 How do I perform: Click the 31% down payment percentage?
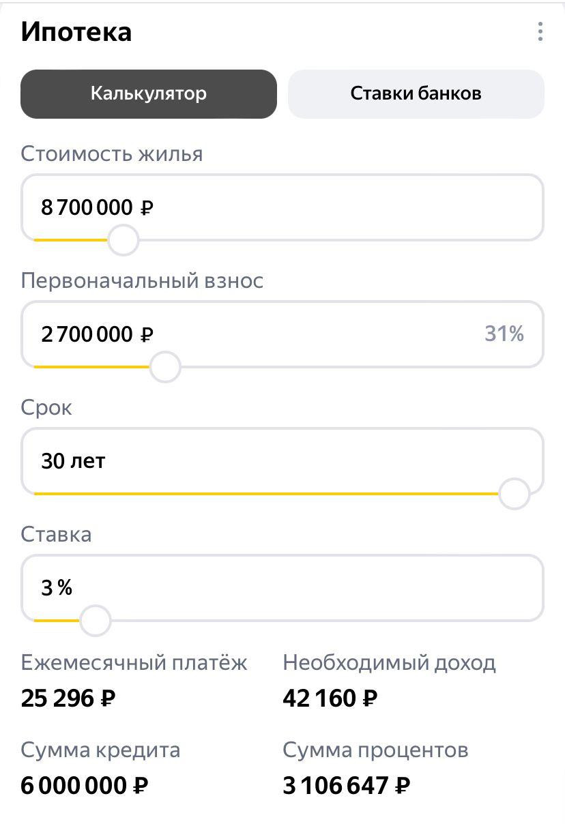(x=504, y=334)
